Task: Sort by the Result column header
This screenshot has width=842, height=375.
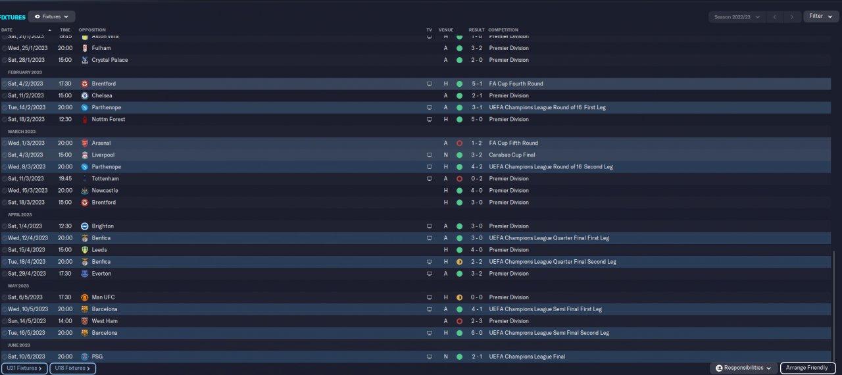Action: click(x=476, y=30)
